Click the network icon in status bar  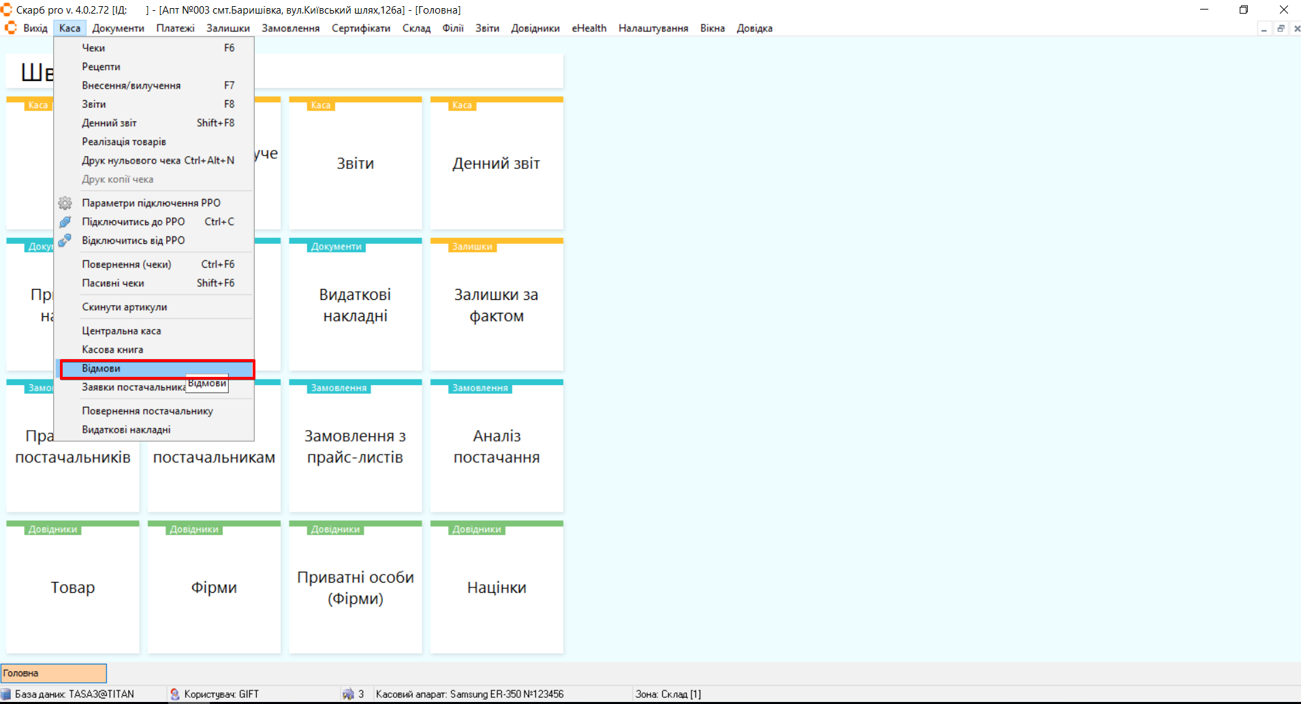point(348,694)
